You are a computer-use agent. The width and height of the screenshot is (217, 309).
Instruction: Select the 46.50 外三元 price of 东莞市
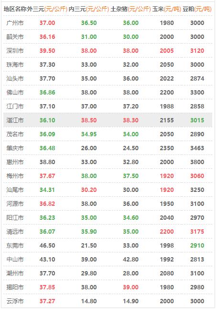pos(47,246)
